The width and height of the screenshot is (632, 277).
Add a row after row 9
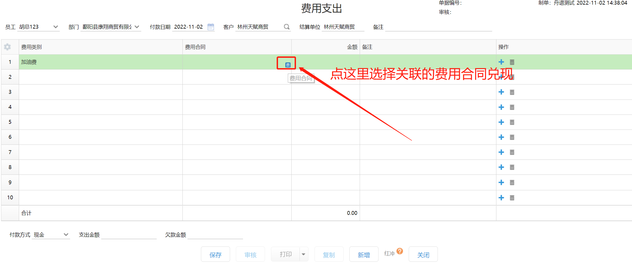click(x=501, y=182)
